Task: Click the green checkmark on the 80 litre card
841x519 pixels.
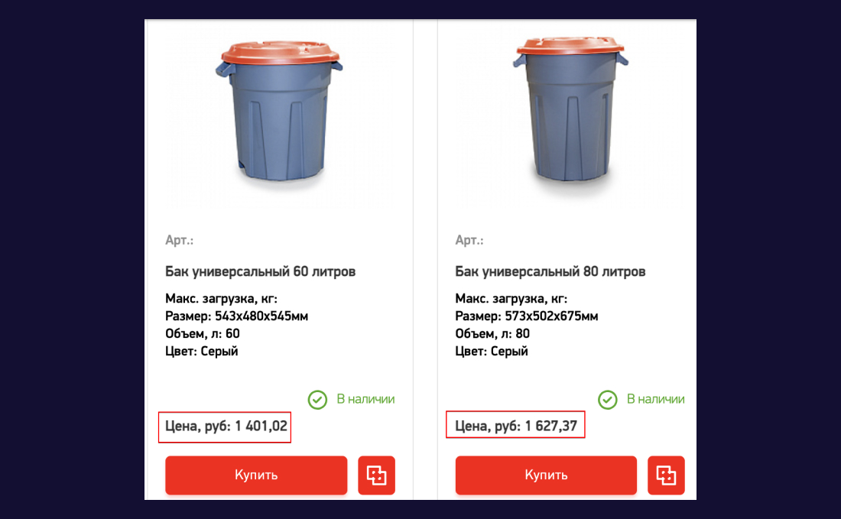Action: click(607, 400)
